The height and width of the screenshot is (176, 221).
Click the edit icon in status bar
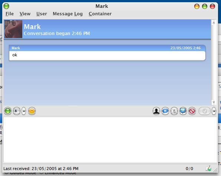point(209,169)
